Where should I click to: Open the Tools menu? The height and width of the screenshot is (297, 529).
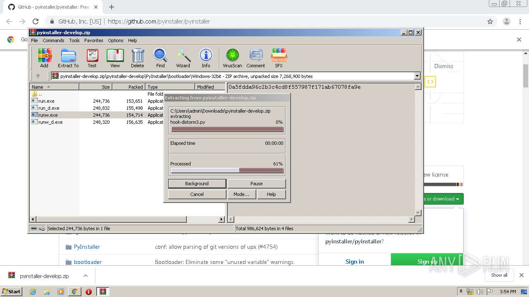[74, 40]
